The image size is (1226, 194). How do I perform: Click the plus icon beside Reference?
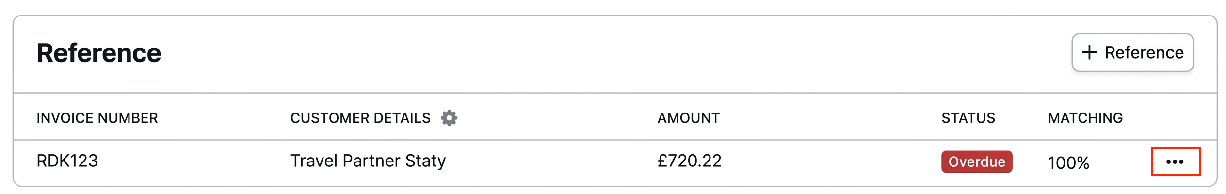(1089, 52)
